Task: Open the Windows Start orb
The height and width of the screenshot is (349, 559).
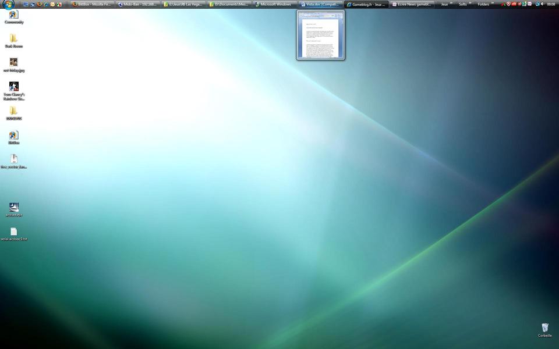Action: pos(9,5)
